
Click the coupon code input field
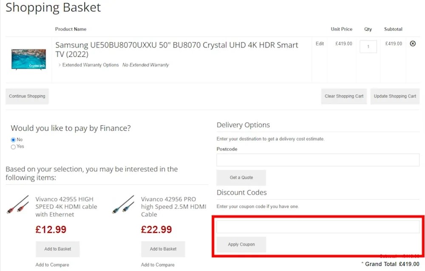coord(318,226)
